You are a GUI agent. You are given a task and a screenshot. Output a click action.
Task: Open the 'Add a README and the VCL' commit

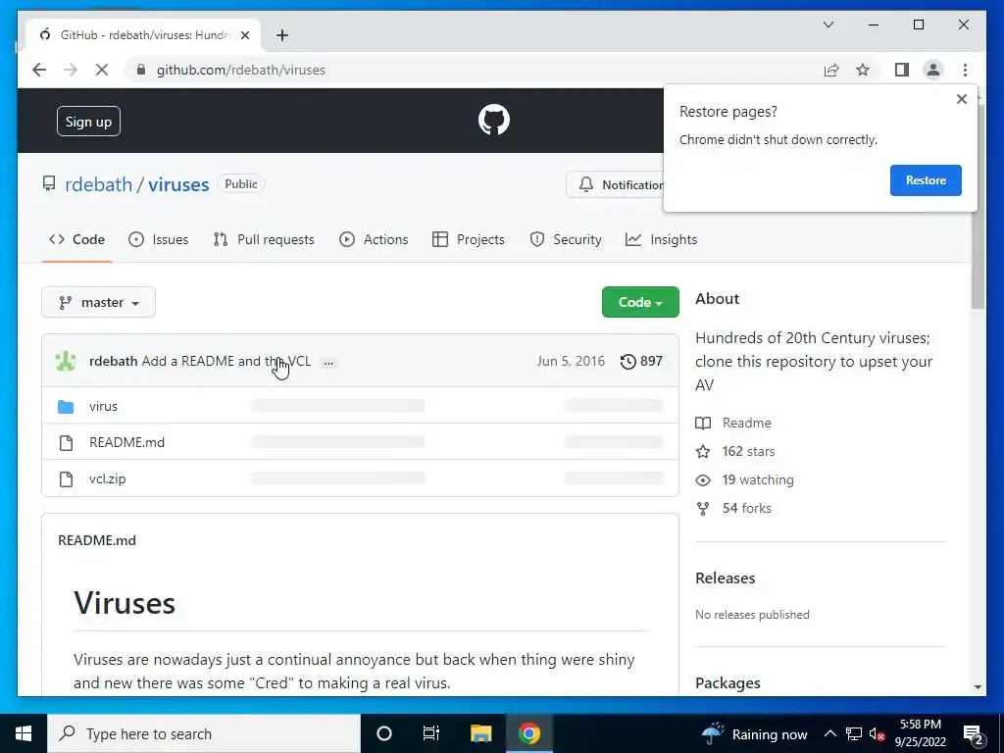click(226, 361)
